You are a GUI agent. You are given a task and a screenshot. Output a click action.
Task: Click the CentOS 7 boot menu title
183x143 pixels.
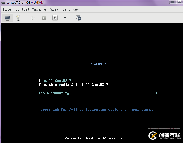coord(98,64)
